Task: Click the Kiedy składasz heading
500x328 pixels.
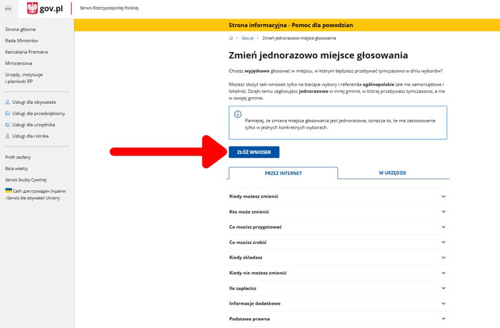Action: [246, 258]
